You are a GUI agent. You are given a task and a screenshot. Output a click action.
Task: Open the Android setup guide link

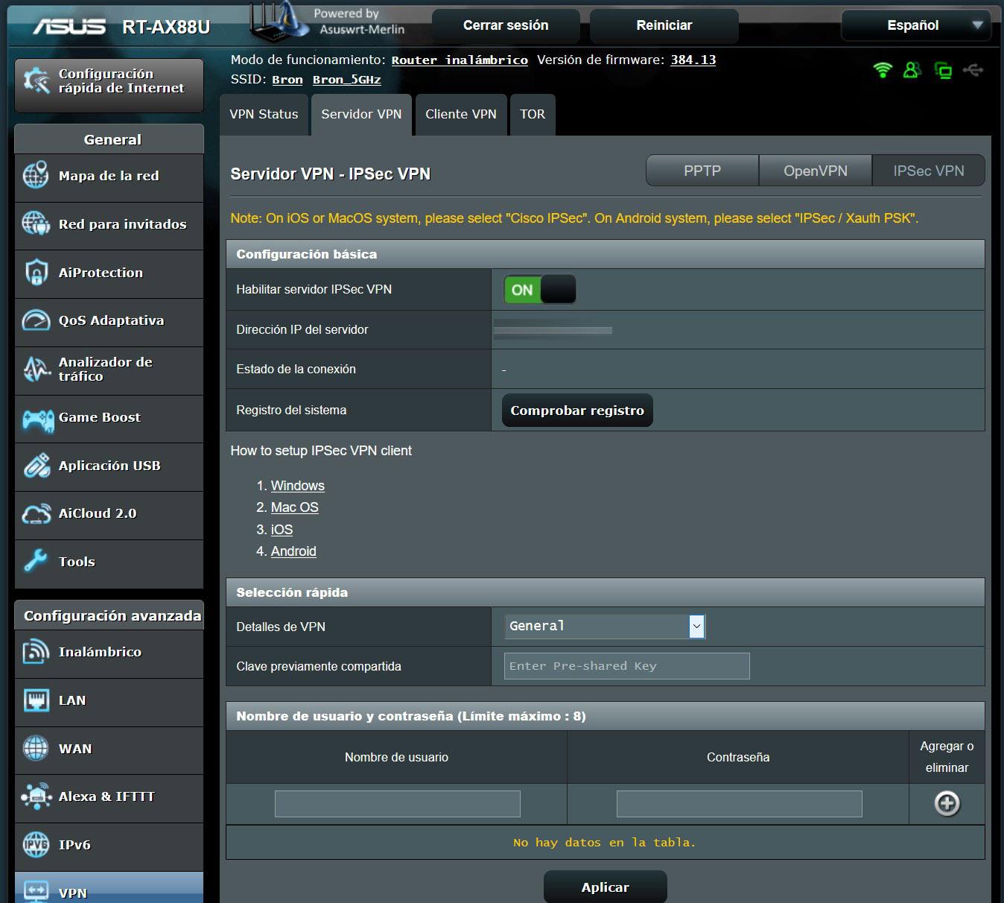293,551
